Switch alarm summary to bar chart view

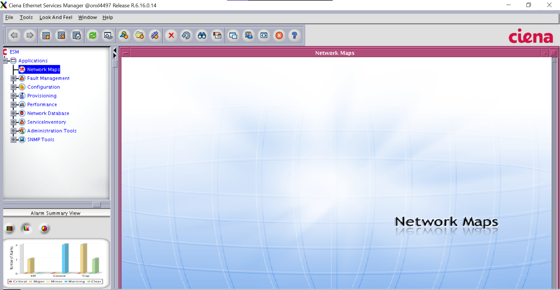27,228
